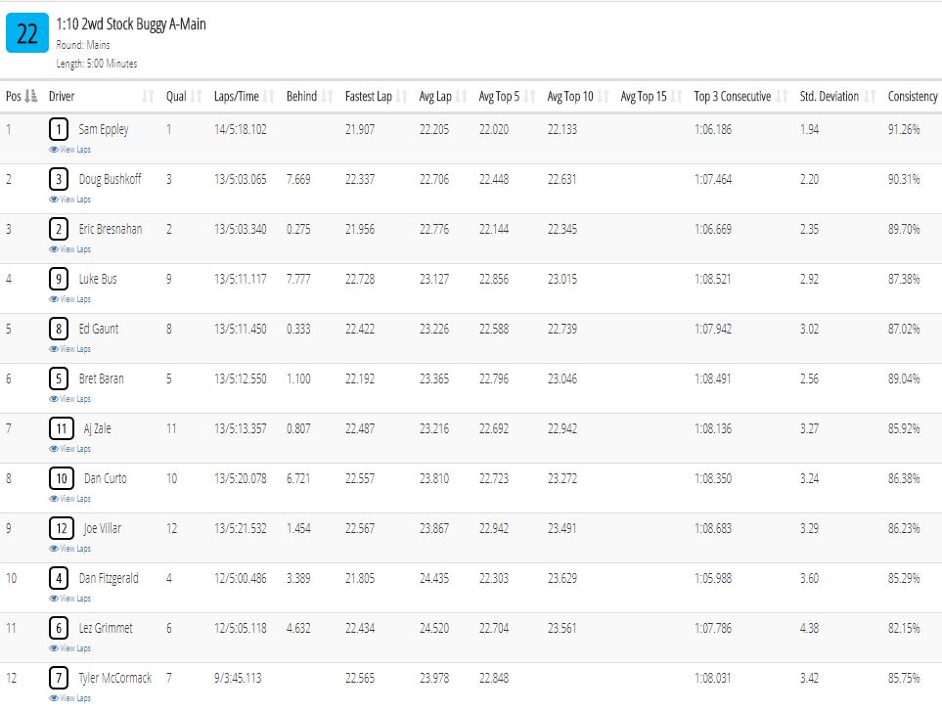Click the eye icon under Dan Fitzgerald

[54, 599]
